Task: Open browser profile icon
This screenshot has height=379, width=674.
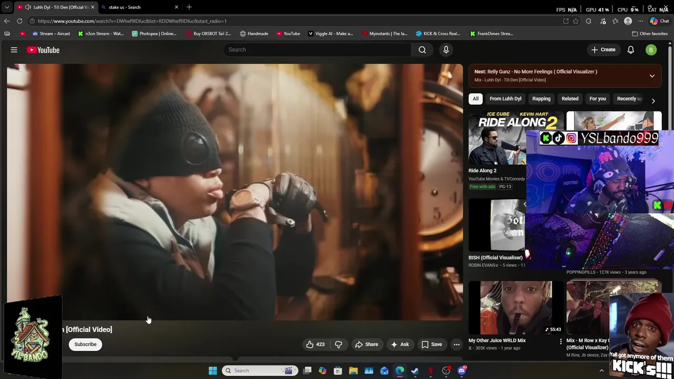Action: coord(628,21)
